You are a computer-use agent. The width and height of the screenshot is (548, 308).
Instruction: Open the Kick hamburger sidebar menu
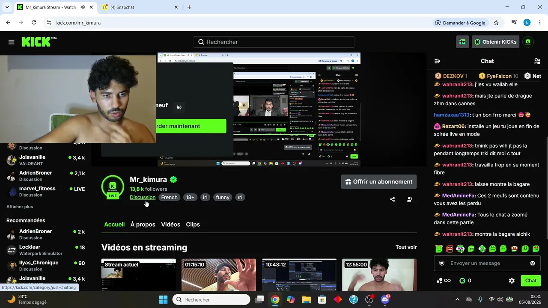coord(12,42)
